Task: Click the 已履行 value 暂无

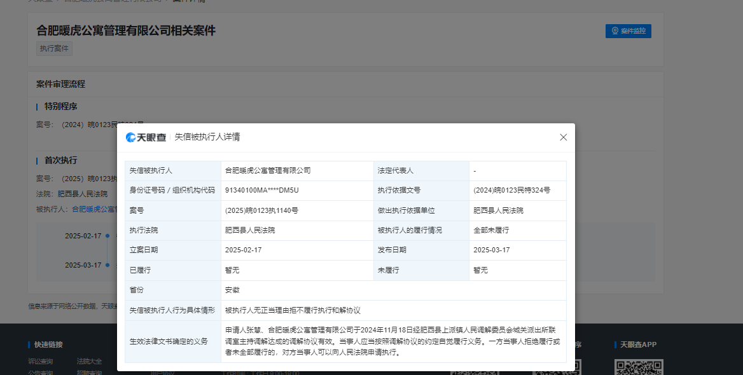Action: pos(232,270)
